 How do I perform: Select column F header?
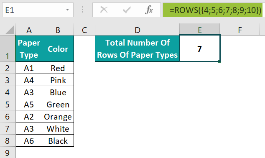click(240, 30)
